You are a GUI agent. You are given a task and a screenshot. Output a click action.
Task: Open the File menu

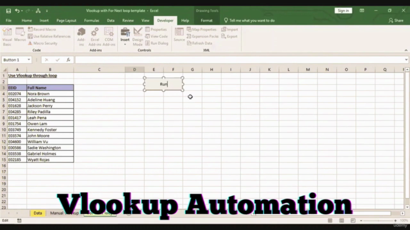click(x=8, y=20)
